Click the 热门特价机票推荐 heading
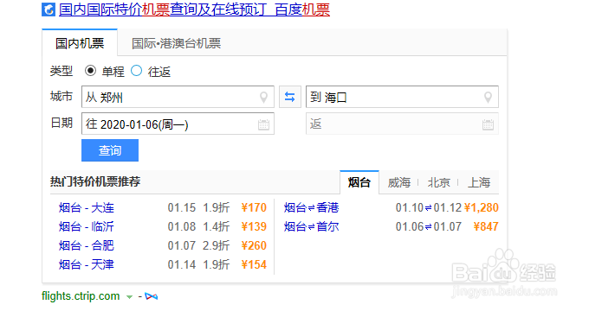Image resolution: width=589 pixels, height=311 pixels. [95, 181]
